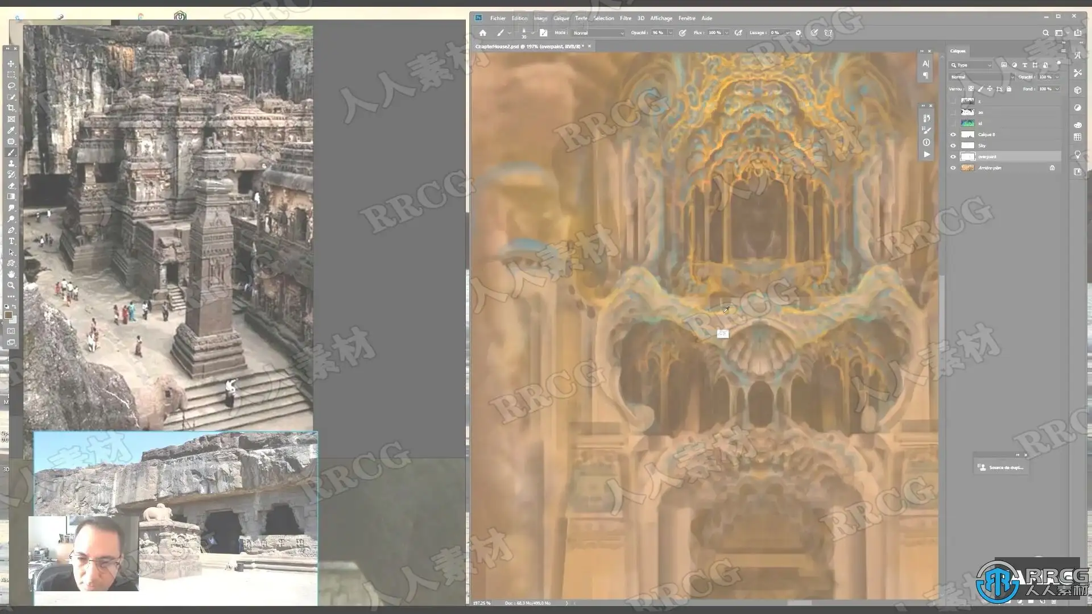Open the Calque menu
Viewport: 1092px width, 614px height.
(561, 18)
